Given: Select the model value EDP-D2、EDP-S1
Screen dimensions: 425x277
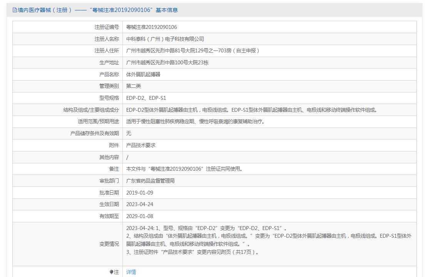Looking at the screenshot, I should pyautogui.click(x=146, y=98).
